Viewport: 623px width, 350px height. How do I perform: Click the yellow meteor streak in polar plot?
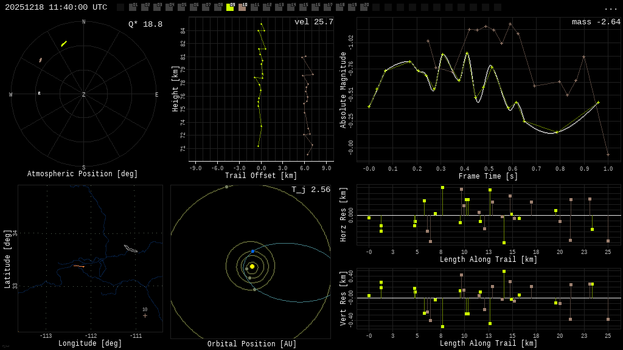(64, 44)
